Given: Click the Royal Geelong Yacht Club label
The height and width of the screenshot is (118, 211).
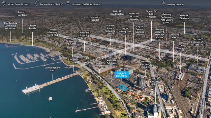Looking at the screenshot, I should point(53,32).
